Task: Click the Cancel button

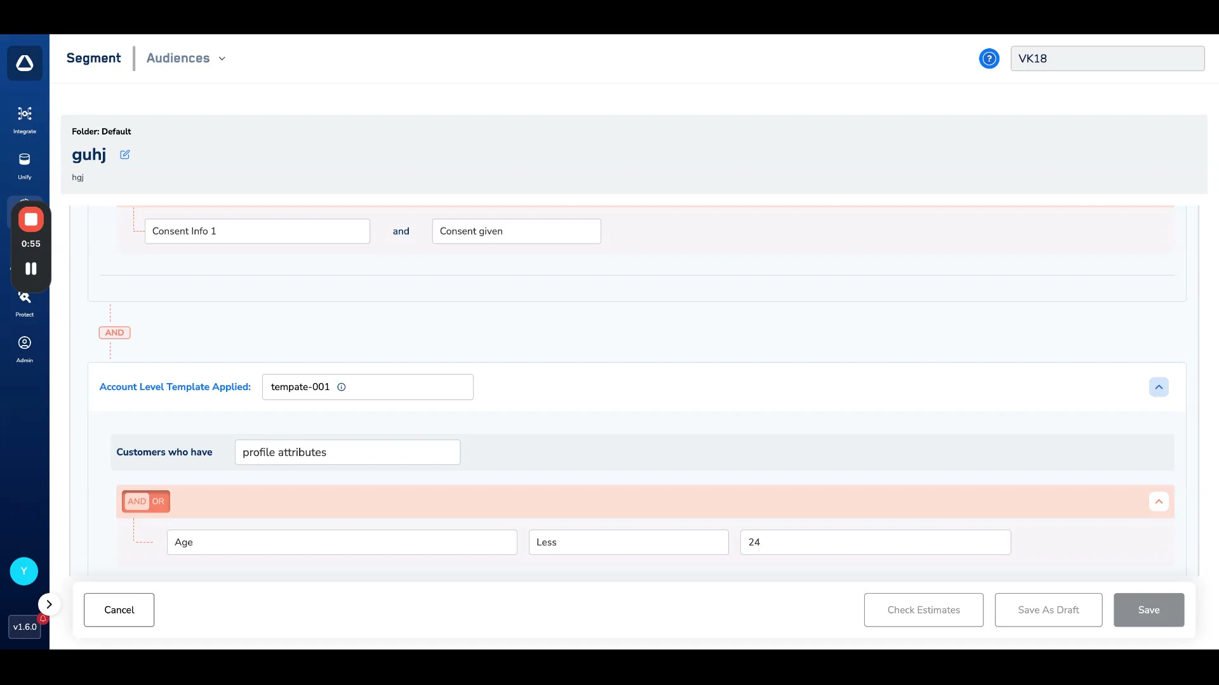Action: 119,610
